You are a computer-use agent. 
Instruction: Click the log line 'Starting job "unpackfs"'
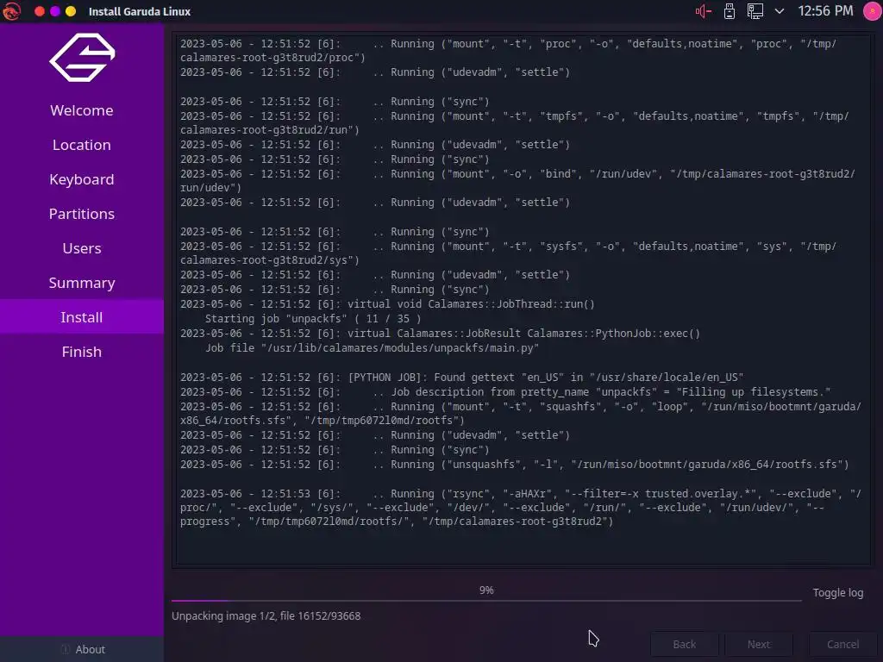(312, 319)
